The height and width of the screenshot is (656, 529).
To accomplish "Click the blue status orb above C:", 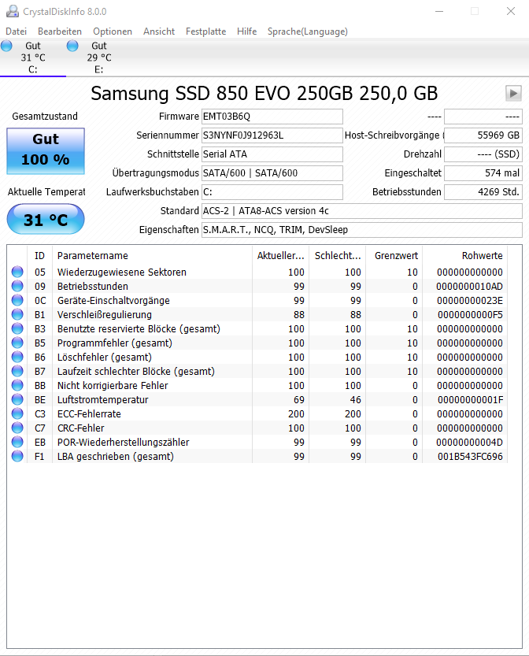I will [x=6, y=46].
